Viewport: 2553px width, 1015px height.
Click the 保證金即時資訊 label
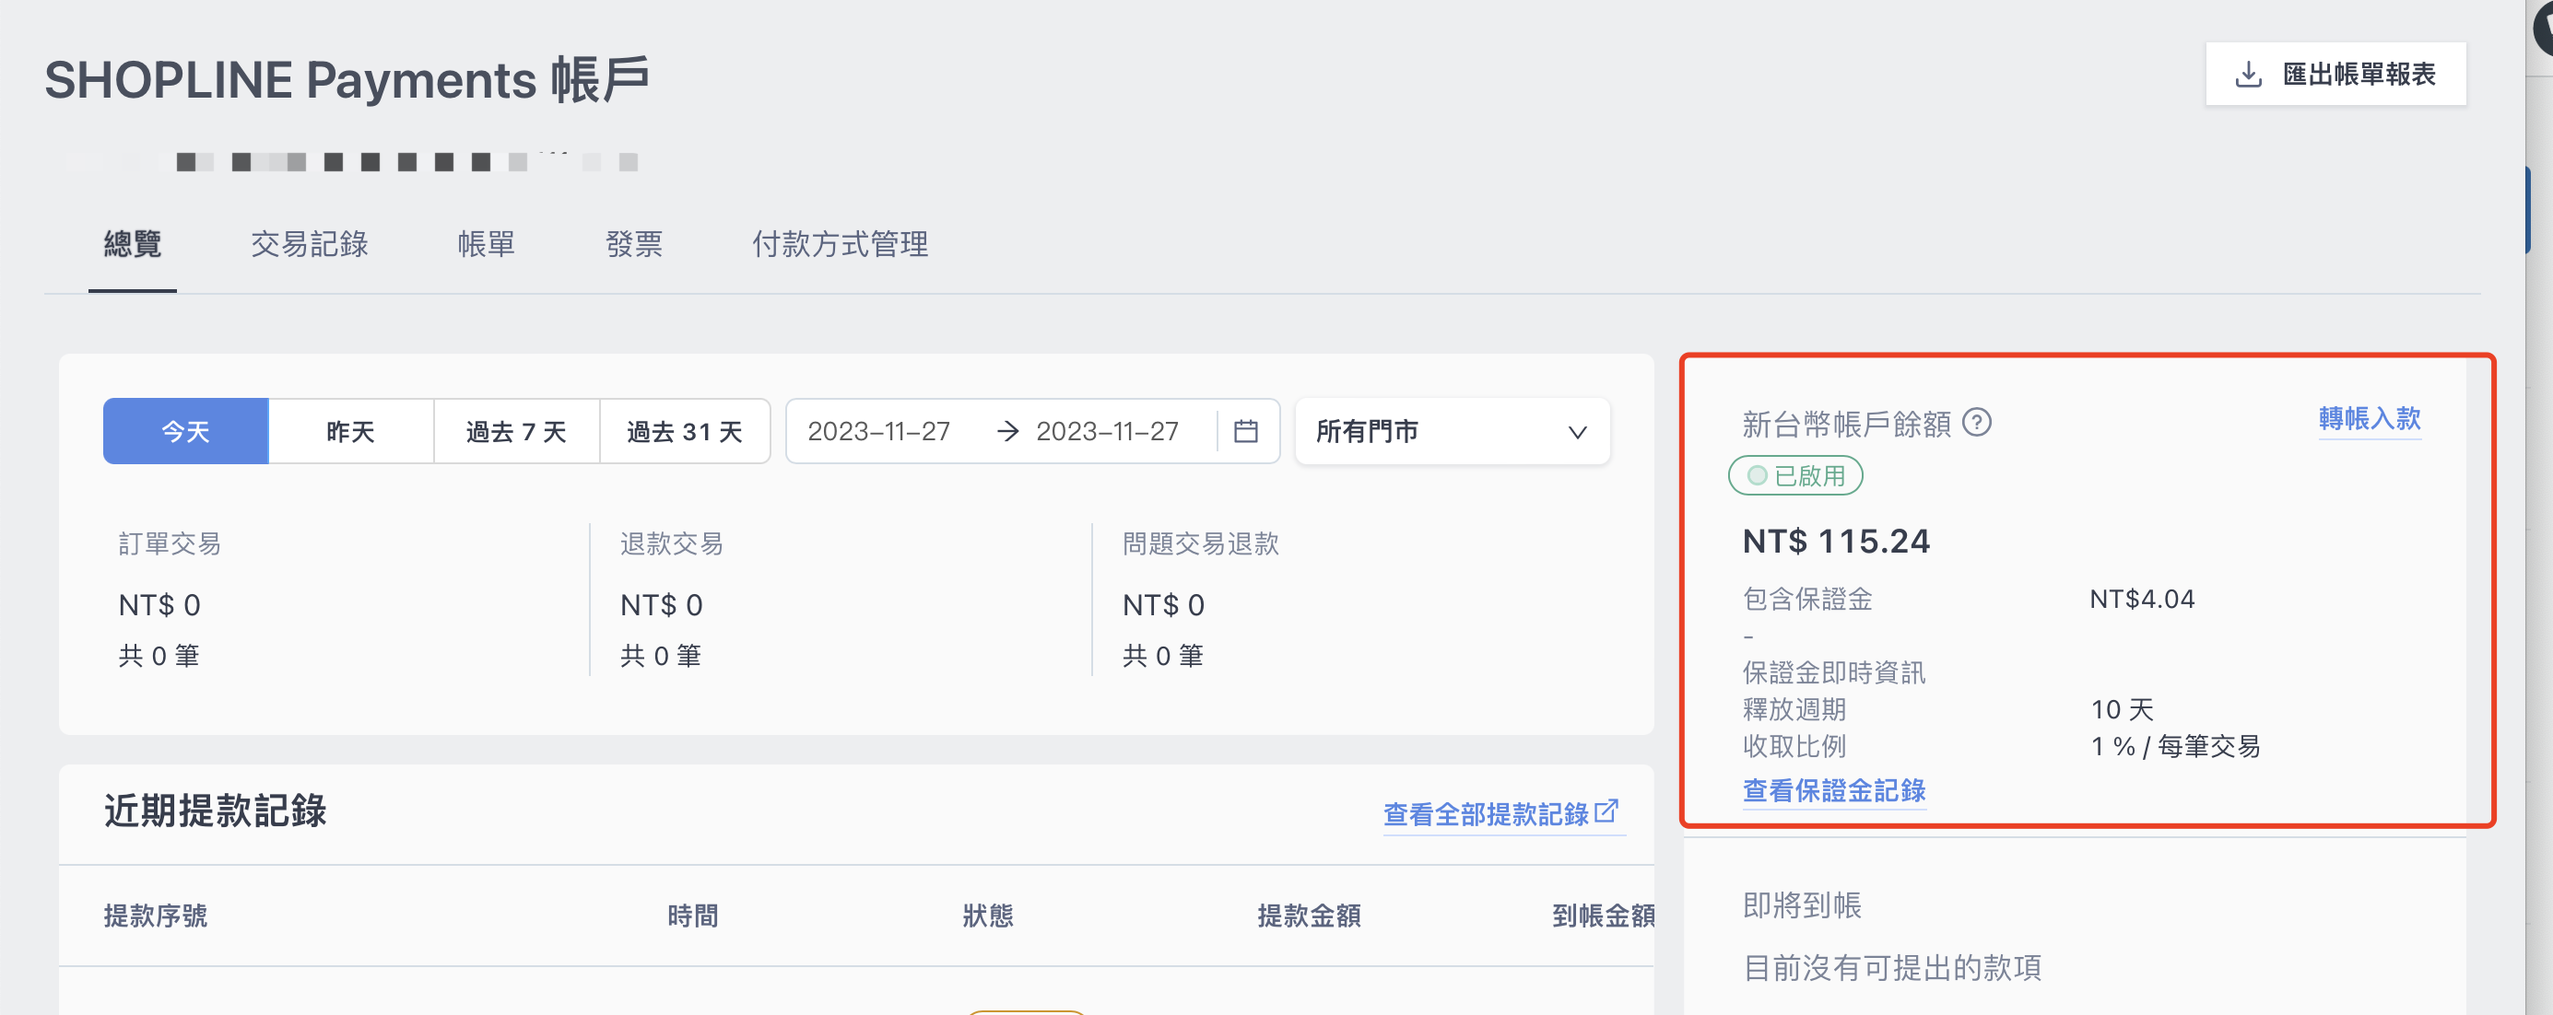(x=1833, y=672)
